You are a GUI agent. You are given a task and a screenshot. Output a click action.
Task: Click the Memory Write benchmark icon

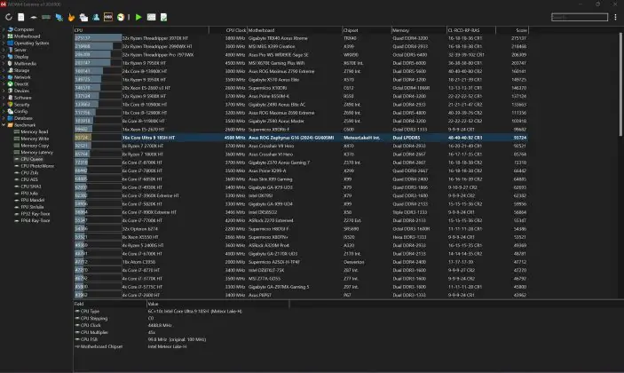coord(17,139)
